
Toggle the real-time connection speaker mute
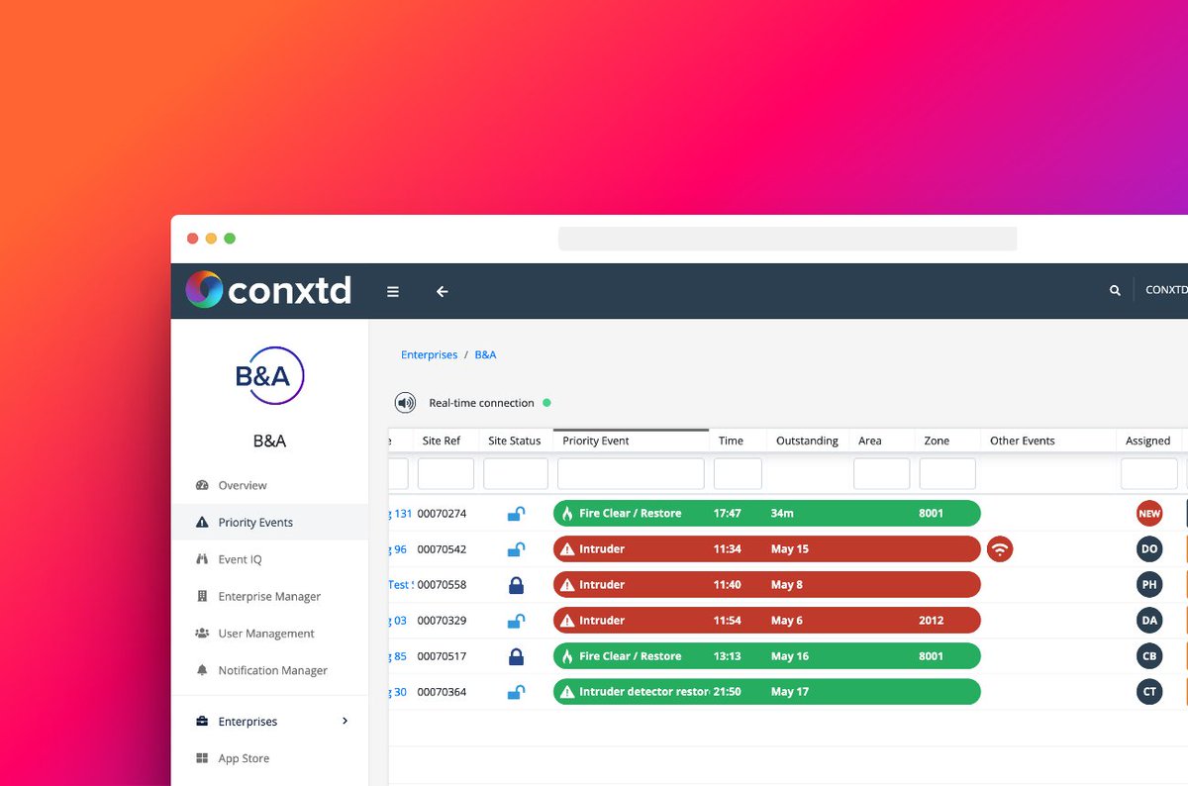tap(405, 402)
